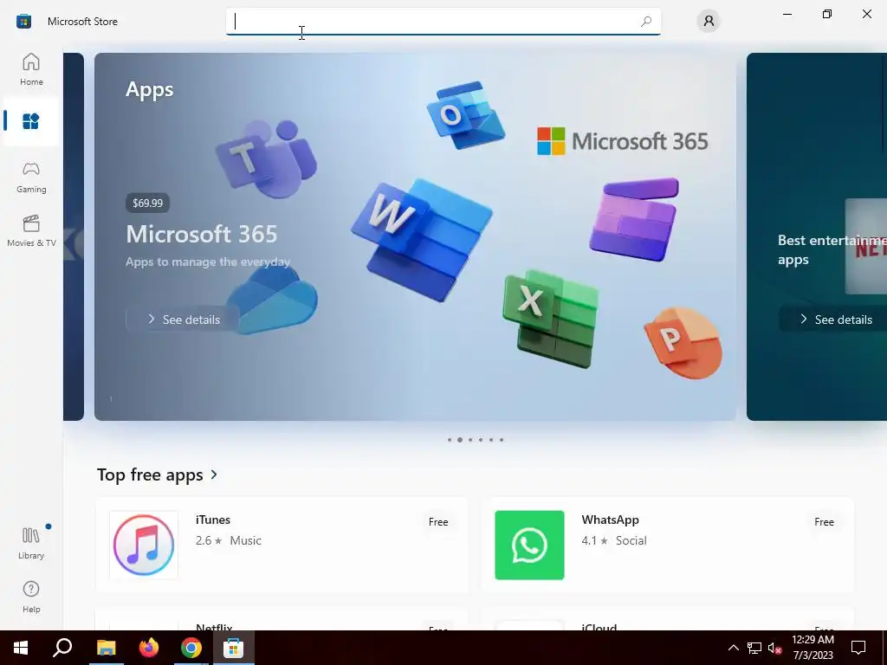Image resolution: width=887 pixels, height=665 pixels.
Task: Go to first carousel page dot
Action: click(x=450, y=439)
